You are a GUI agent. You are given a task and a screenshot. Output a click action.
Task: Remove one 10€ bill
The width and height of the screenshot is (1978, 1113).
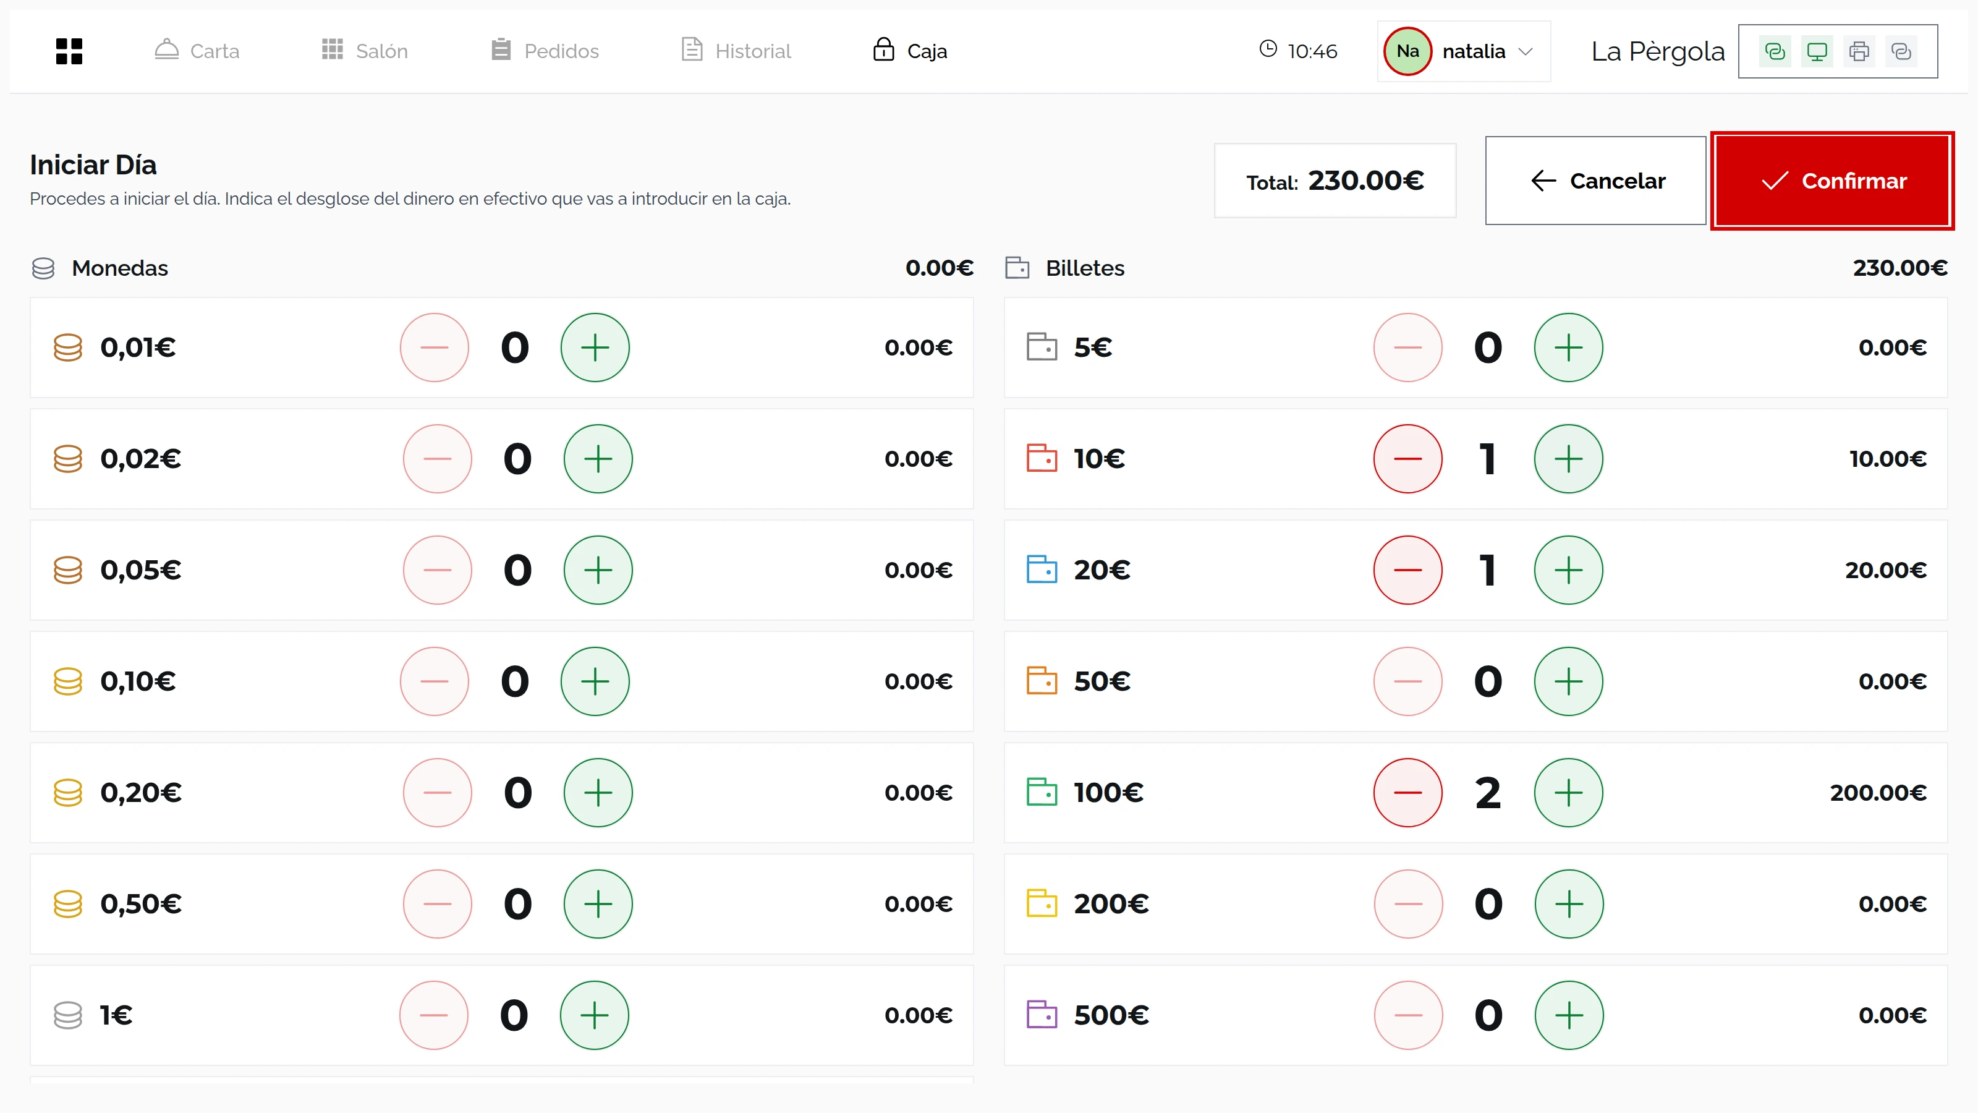click(x=1408, y=459)
